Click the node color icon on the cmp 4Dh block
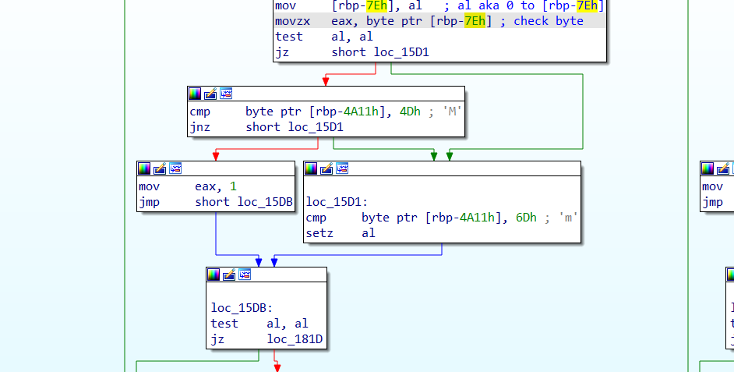734x372 pixels. point(195,94)
